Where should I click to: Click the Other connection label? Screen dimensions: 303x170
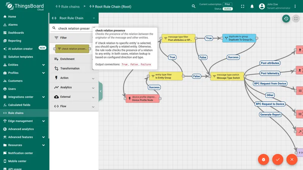click(x=270, y=95)
